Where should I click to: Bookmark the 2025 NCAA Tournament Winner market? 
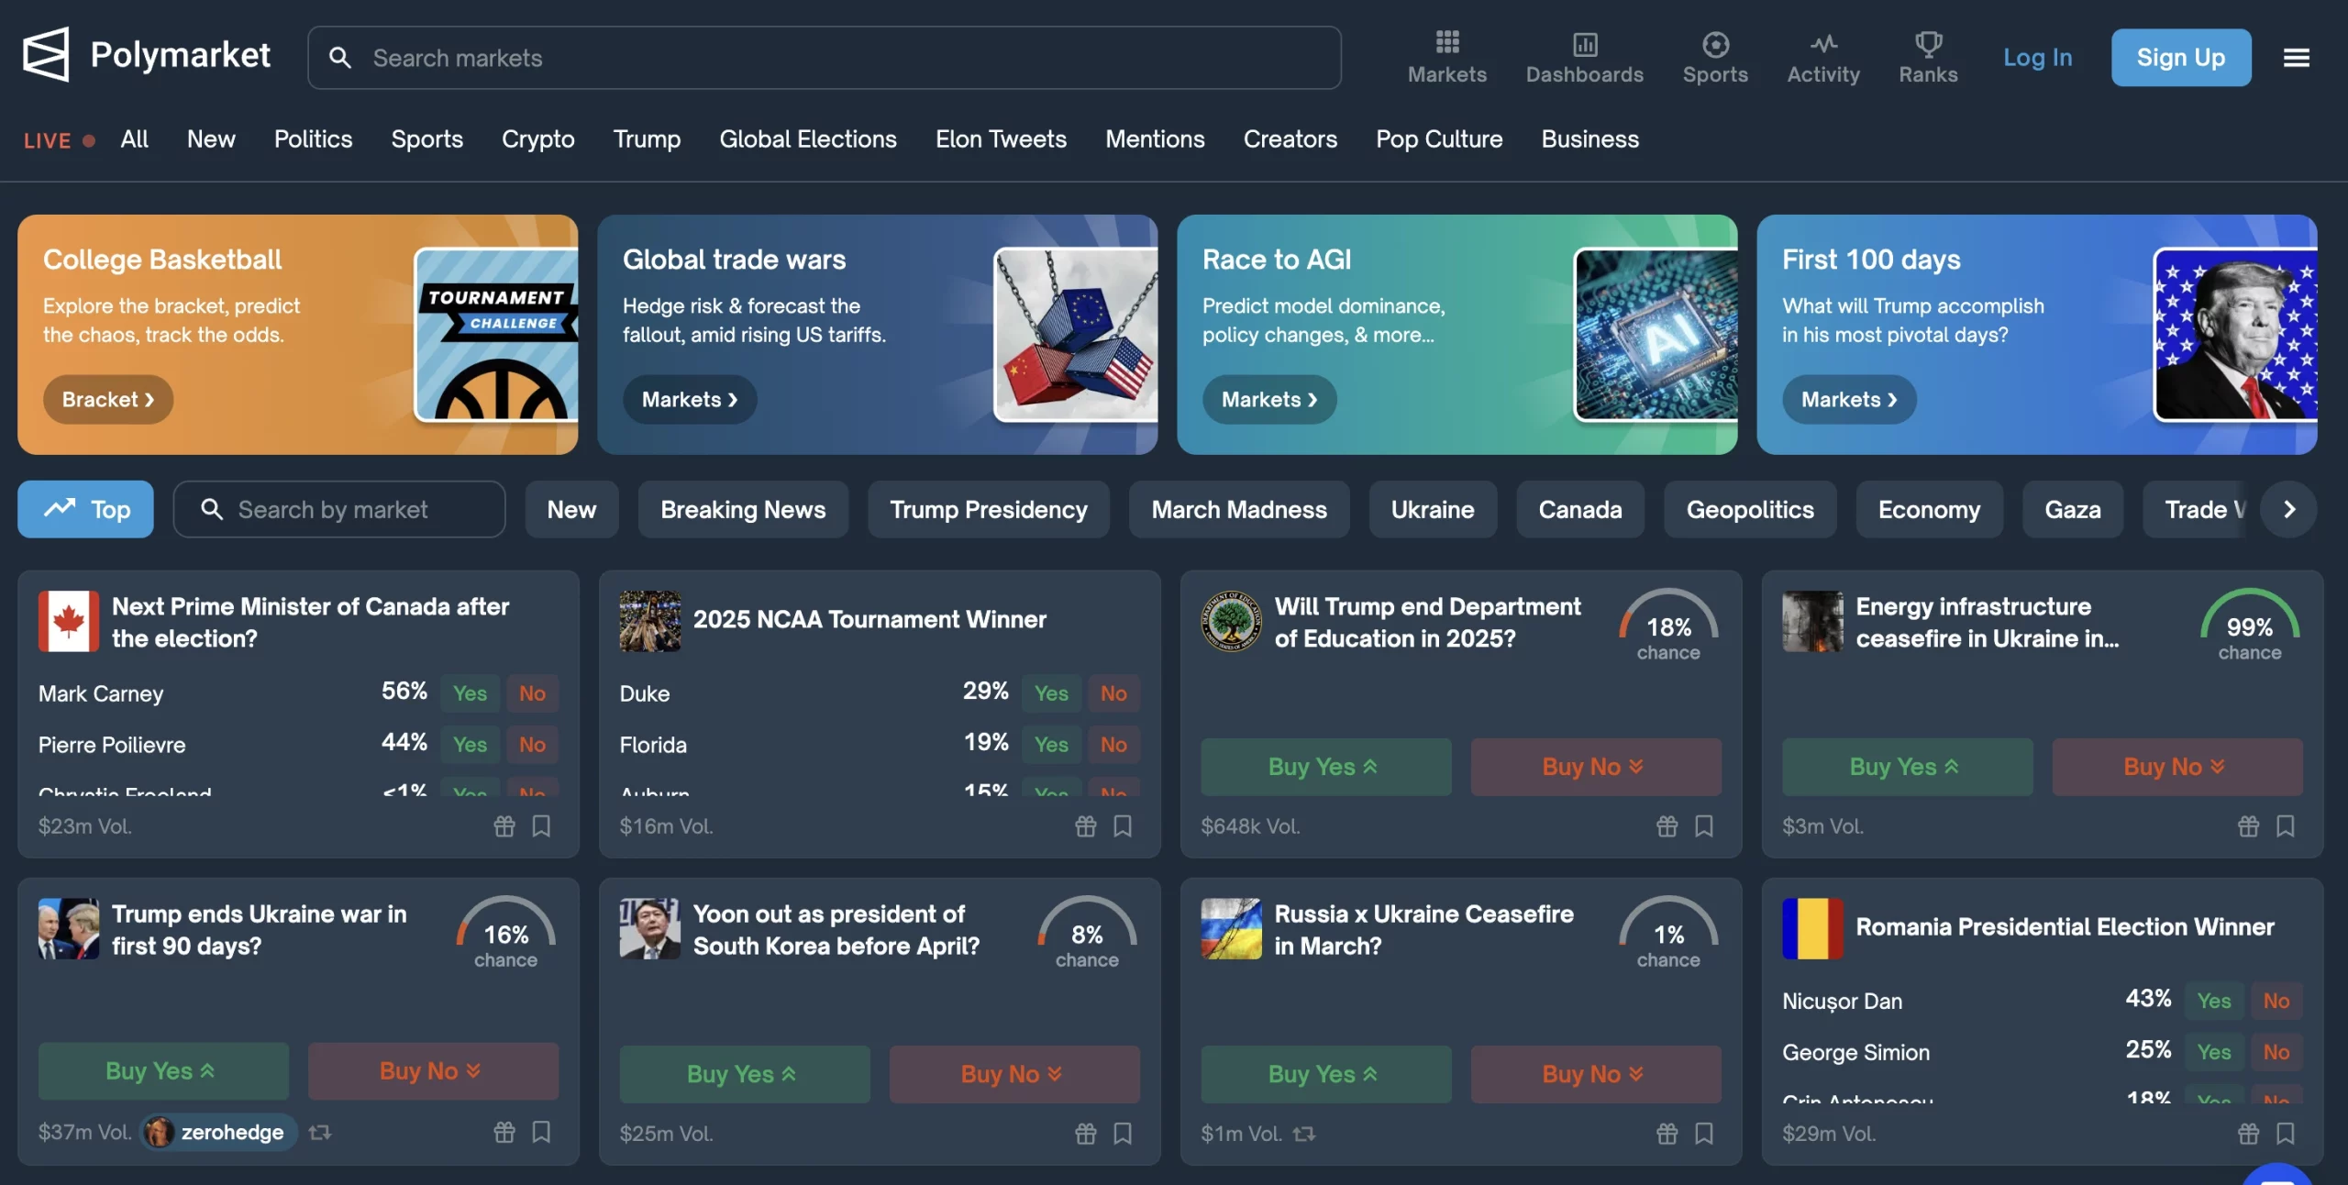(1122, 826)
